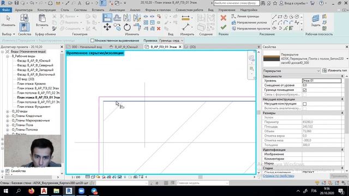Viewport: 349px width, 196px height.
Task: Click Вход в службы sign-in button
Action: (294, 3)
